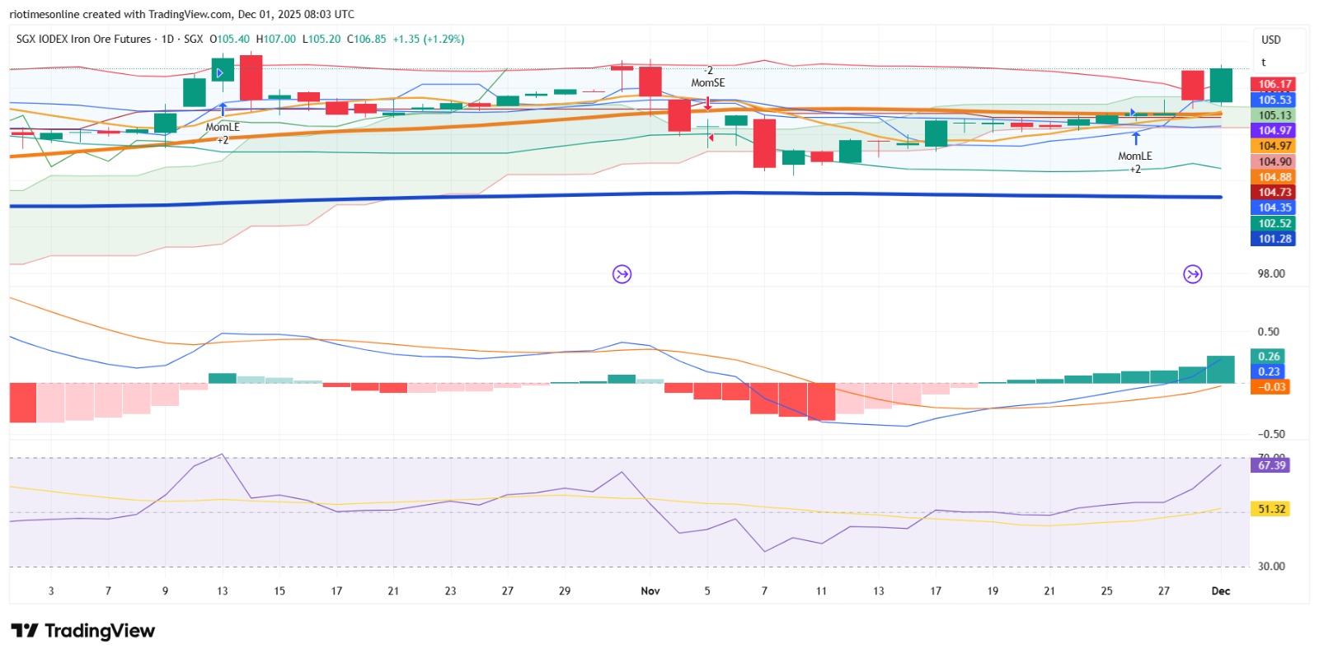Click the play marker on the Oct 13 candle
The width and height of the screenshot is (1319, 658).
pos(220,73)
